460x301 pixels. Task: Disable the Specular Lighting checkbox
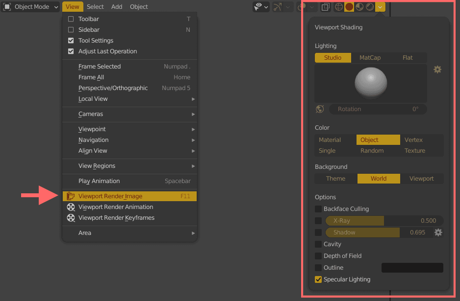(319, 279)
